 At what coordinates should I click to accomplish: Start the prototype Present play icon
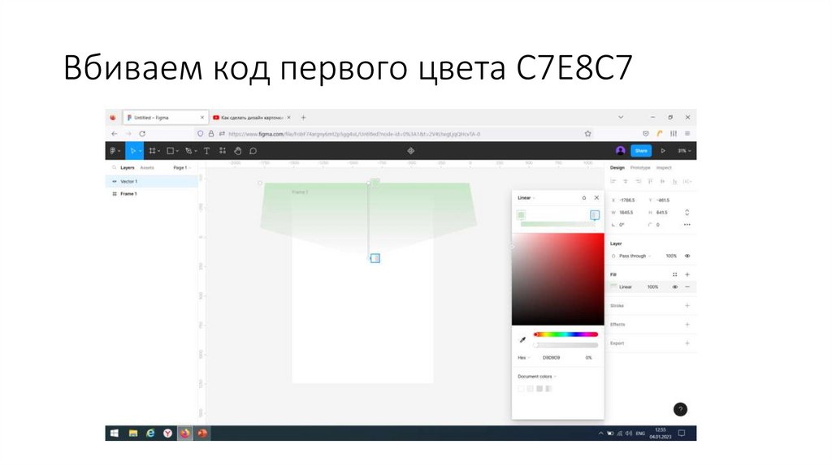[663, 151]
